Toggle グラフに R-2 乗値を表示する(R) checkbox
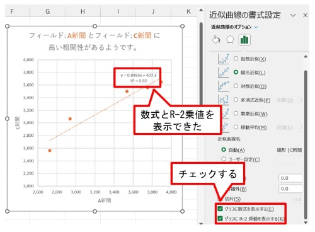The image size is (315, 232). point(220,219)
